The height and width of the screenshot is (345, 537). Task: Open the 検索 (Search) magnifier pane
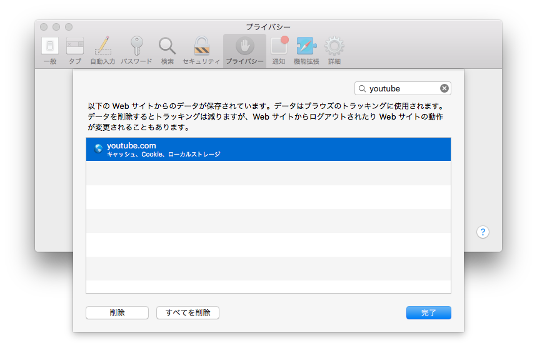coord(167,51)
